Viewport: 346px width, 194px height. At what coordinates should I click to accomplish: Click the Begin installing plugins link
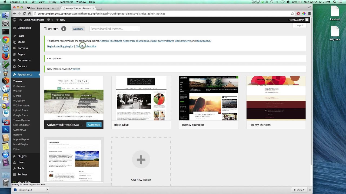click(x=60, y=46)
